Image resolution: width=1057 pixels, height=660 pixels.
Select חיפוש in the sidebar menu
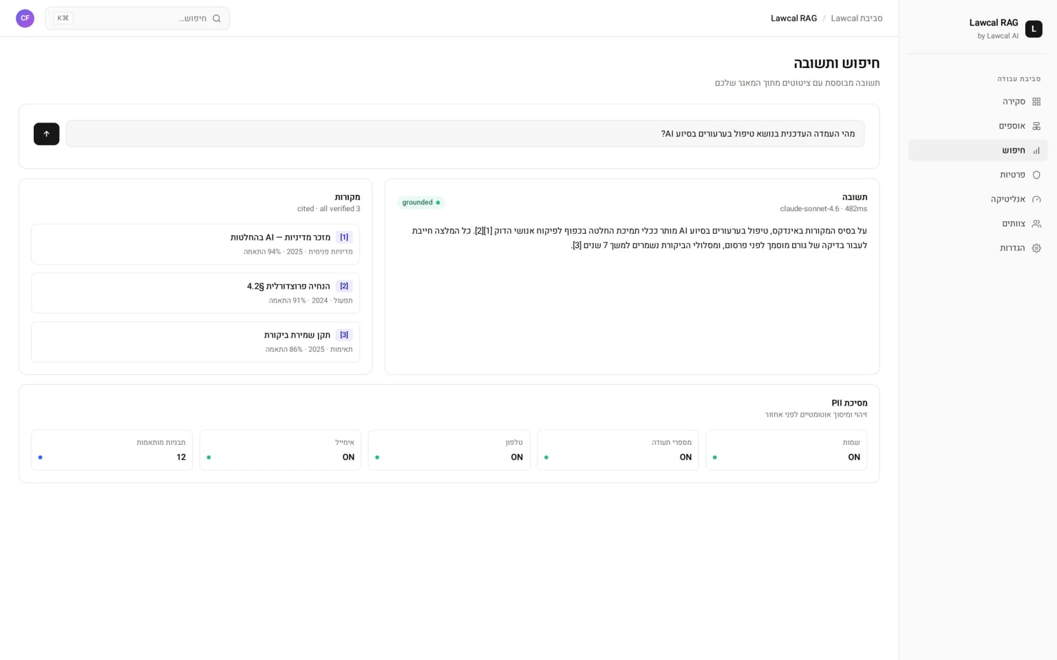[978, 151]
